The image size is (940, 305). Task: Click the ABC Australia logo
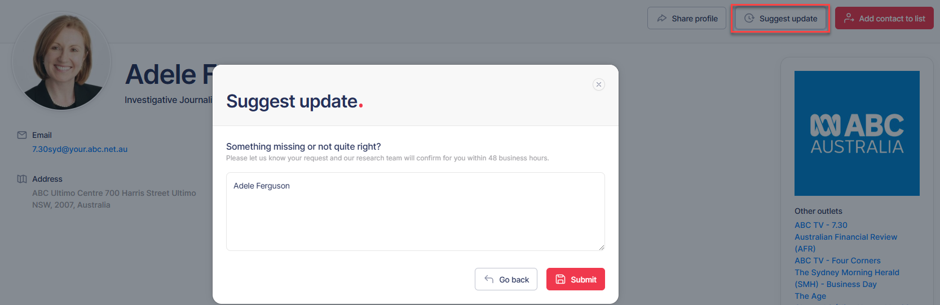[x=857, y=133]
